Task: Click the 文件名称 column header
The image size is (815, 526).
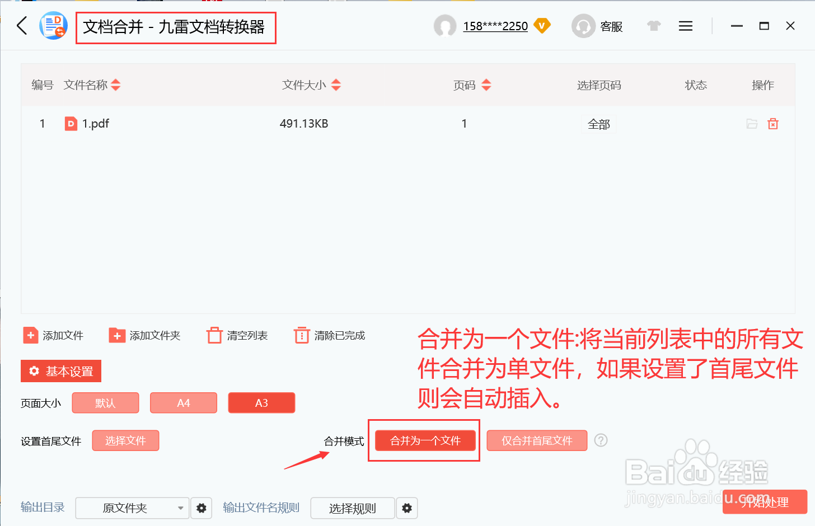Action: tap(86, 85)
